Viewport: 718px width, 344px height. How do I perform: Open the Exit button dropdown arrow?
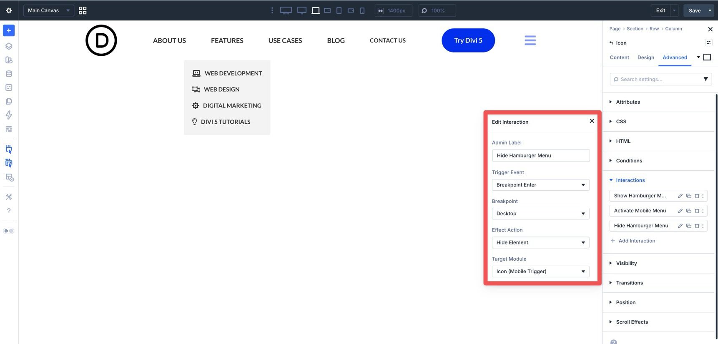[674, 10]
